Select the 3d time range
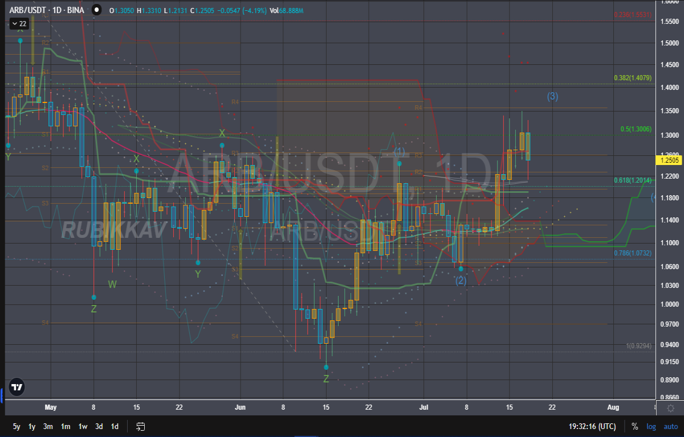Viewport: 684px width, 437px height. pos(99,426)
